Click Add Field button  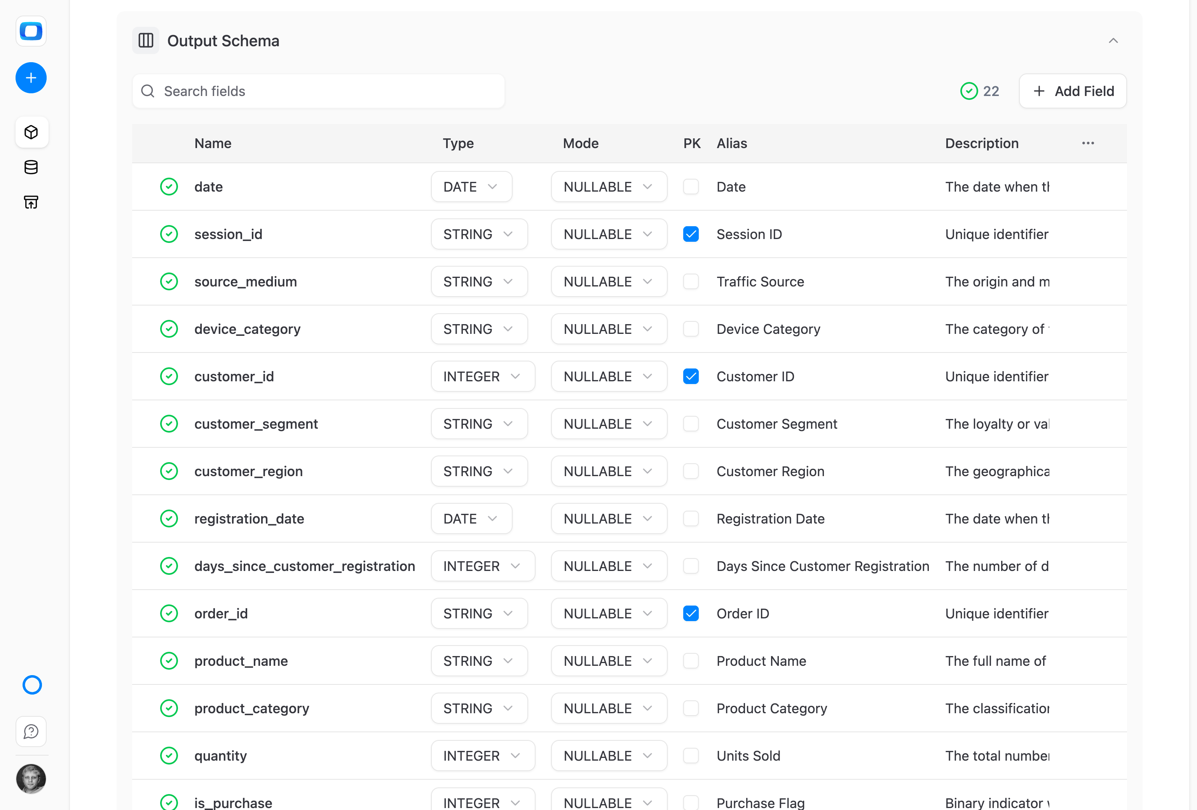pyautogui.click(x=1073, y=91)
